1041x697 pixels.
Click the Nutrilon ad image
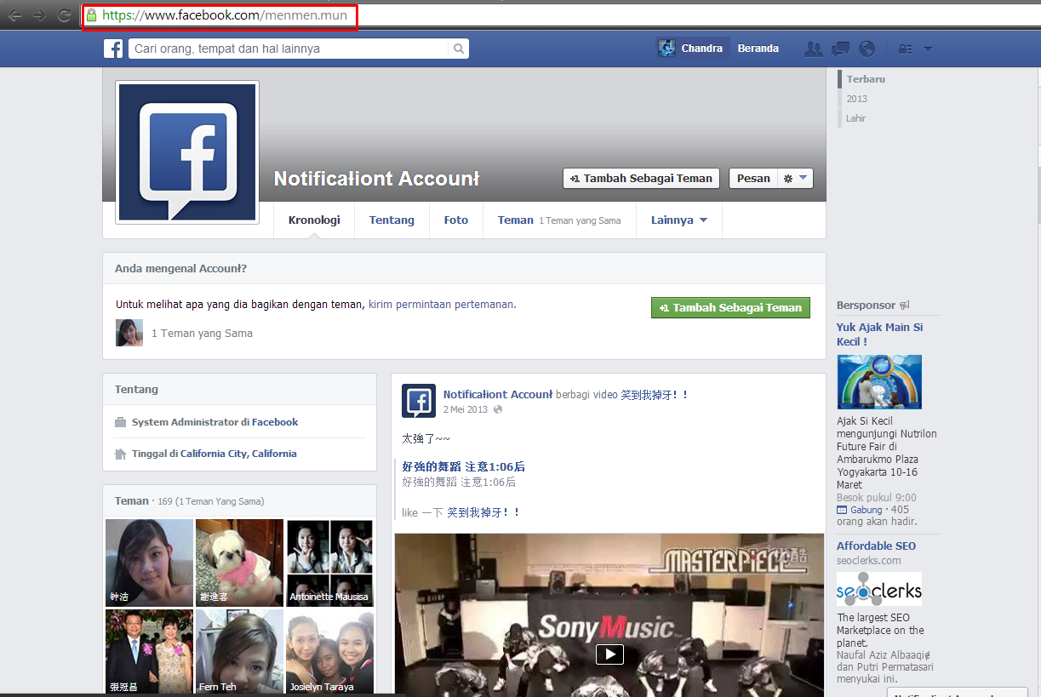[x=879, y=382]
